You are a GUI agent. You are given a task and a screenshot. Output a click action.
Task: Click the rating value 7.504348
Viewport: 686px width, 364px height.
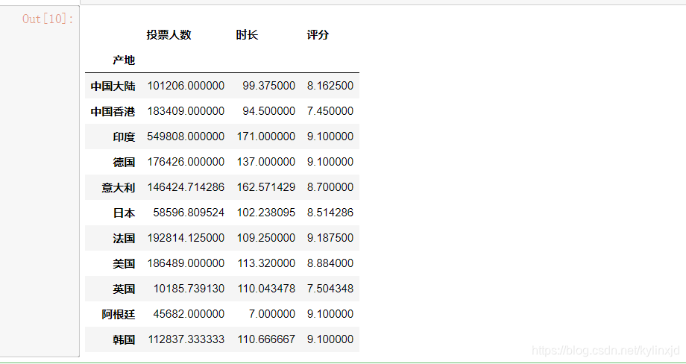(x=330, y=289)
